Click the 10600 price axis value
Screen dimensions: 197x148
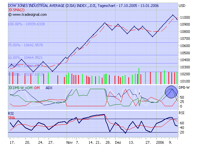(x=185, y=46)
